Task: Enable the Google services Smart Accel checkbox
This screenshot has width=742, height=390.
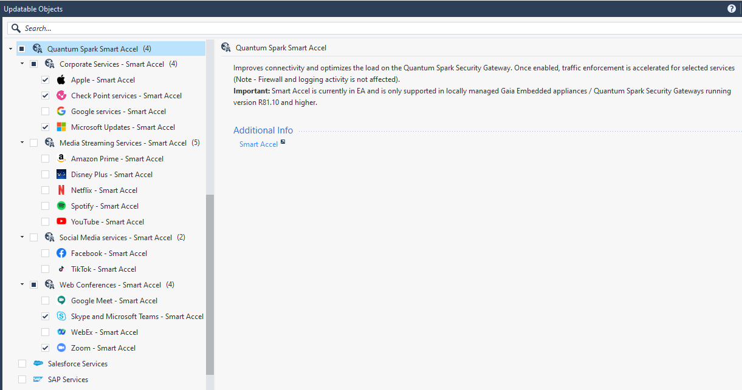Action: pos(45,111)
